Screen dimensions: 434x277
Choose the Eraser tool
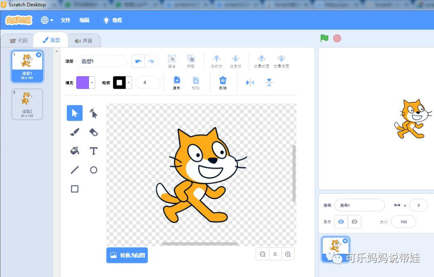point(93,132)
